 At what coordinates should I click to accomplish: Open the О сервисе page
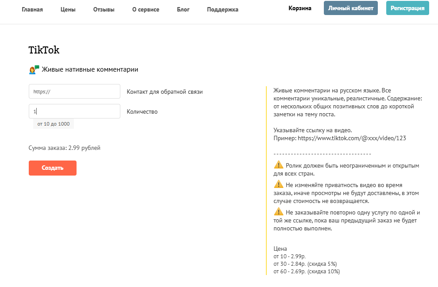click(x=146, y=9)
